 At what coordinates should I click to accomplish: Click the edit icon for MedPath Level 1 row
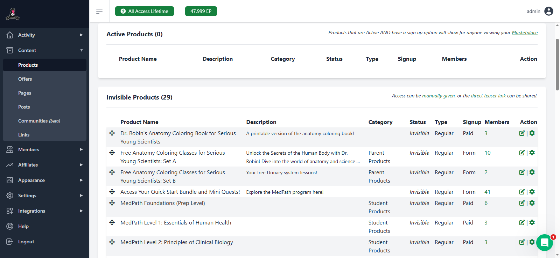click(x=522, y=223)
